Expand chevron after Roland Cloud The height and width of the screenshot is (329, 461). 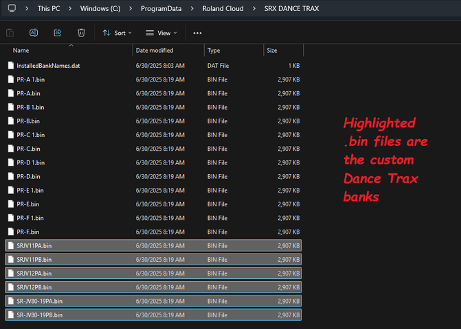254,8
